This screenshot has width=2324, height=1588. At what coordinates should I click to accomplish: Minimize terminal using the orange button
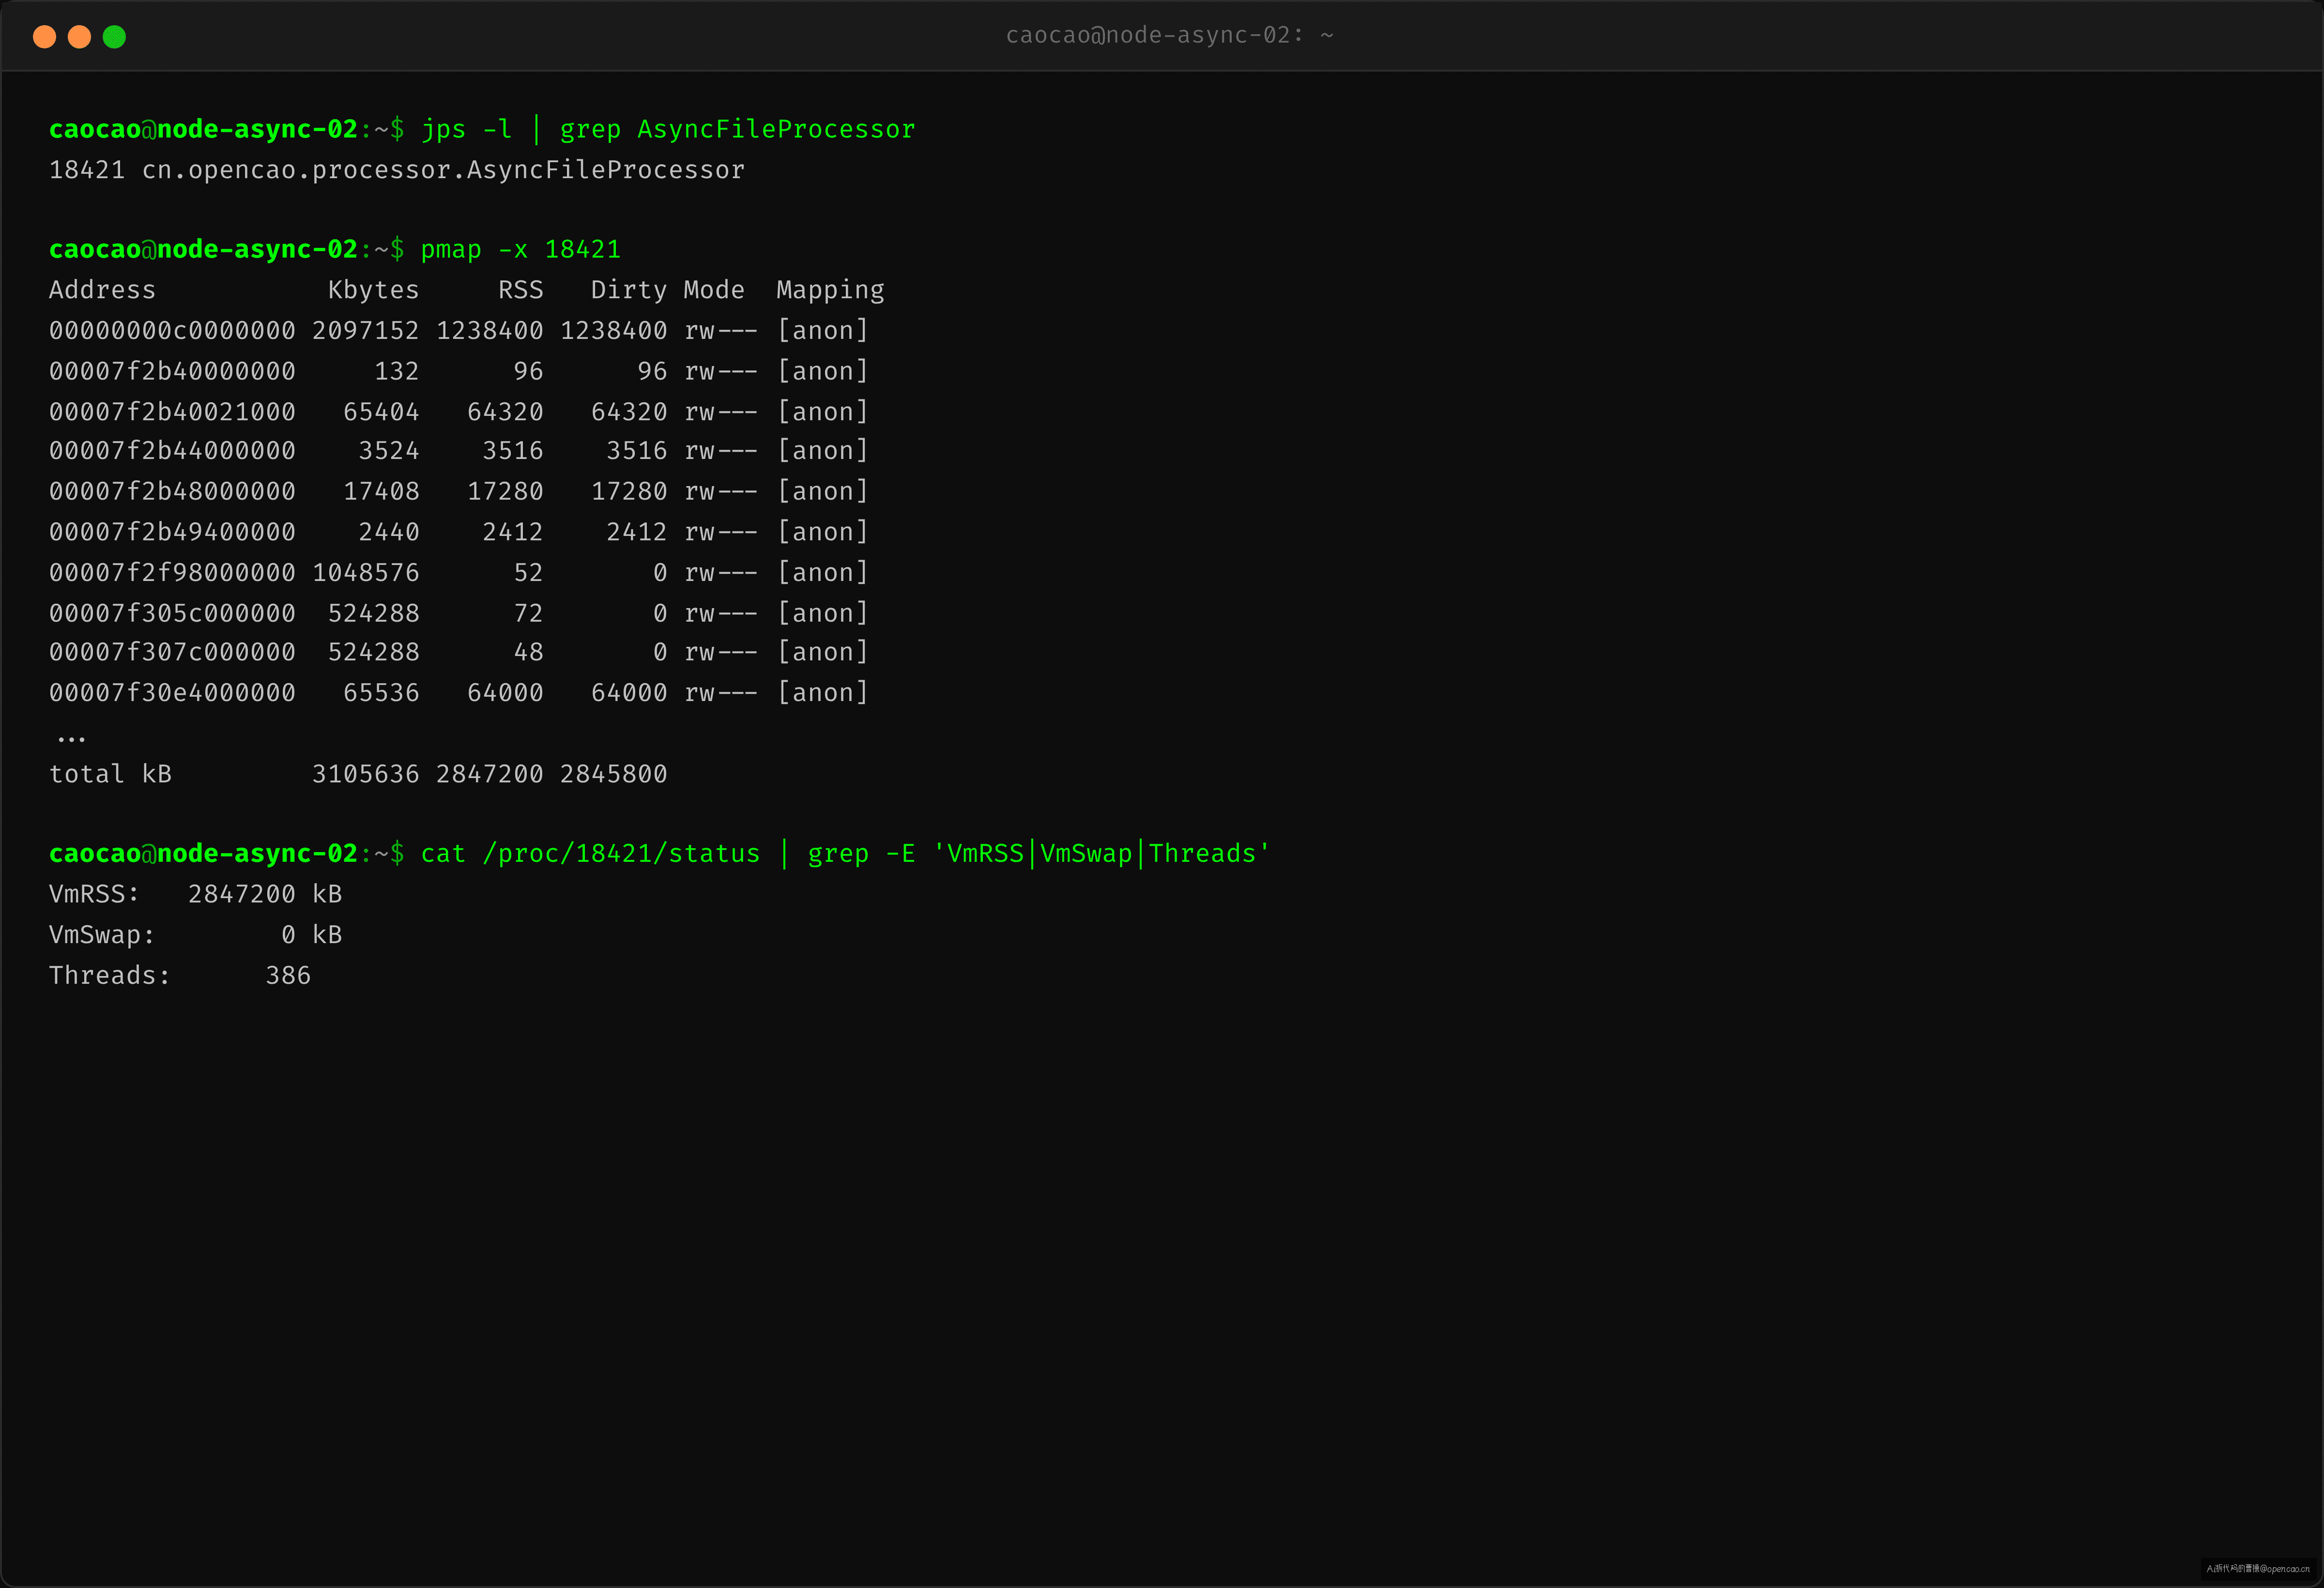tap(79, 37)
